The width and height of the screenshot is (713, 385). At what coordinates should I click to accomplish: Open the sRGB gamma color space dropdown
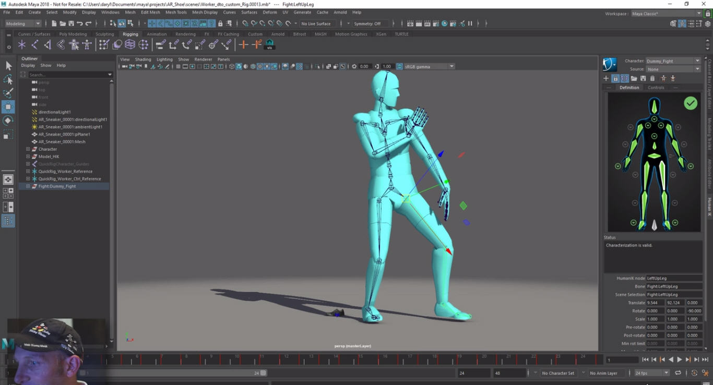pyautogui.click(x=429, y=67)
